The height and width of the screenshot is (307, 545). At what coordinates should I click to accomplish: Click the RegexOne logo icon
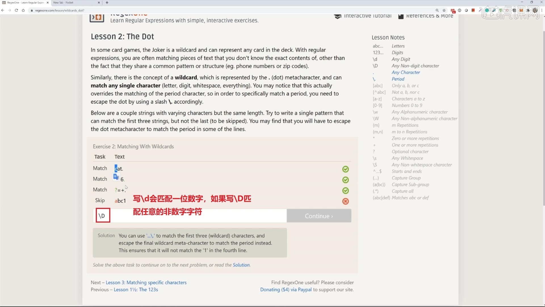point(97,18)
